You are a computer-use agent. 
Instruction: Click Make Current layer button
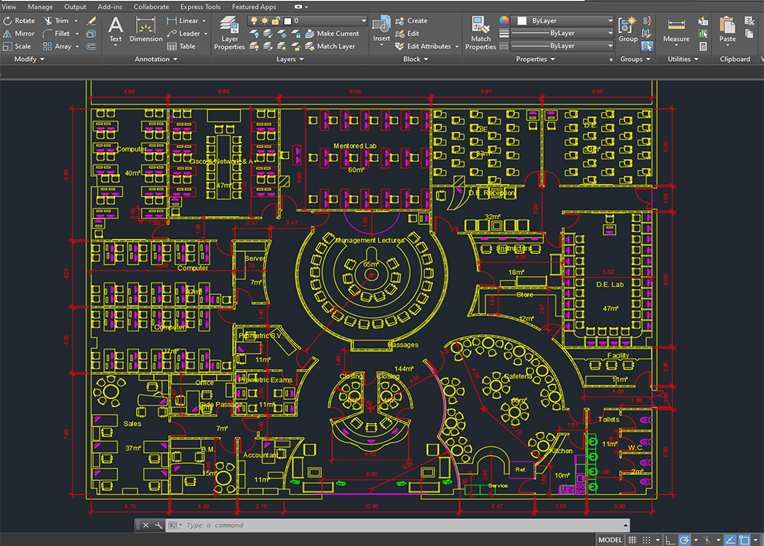tap(332, 33)
